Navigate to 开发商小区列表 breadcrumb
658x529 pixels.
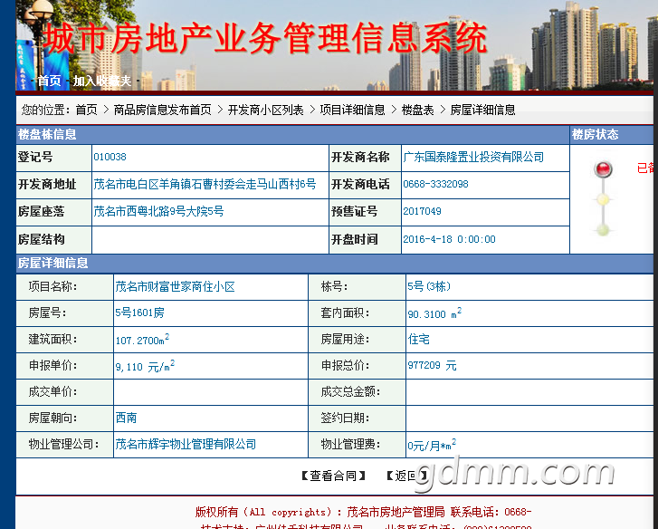coord(265,110)
